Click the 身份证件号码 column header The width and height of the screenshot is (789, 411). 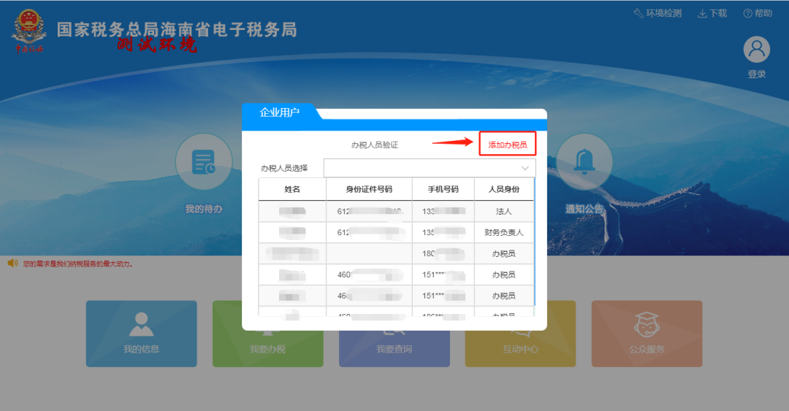coord(369,189)
